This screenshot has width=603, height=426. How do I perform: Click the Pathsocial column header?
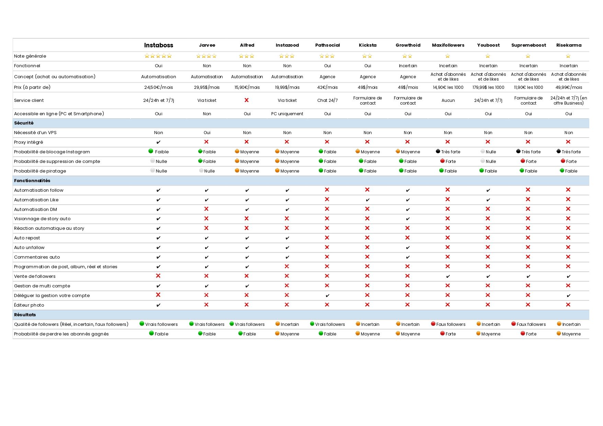coord(328,45)
